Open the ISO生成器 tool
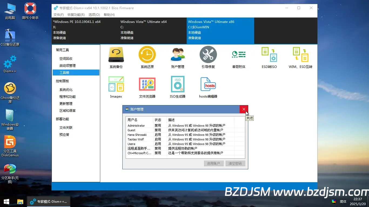The image size is (369, 207). coord(177,87)
